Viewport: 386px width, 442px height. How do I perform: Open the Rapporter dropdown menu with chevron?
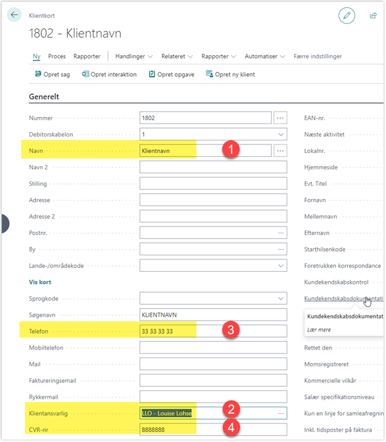point(219,56)
